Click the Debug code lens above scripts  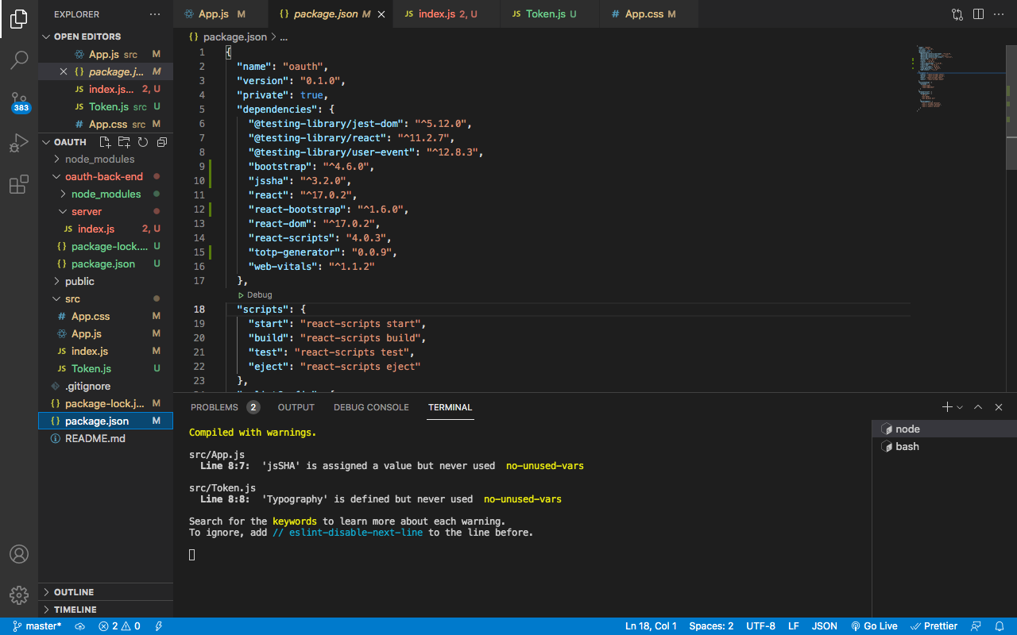[x=259, y=294]
